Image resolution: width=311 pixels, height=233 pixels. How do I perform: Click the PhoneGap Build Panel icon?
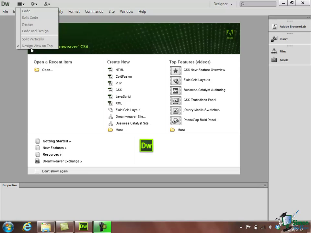click(175, 121)
